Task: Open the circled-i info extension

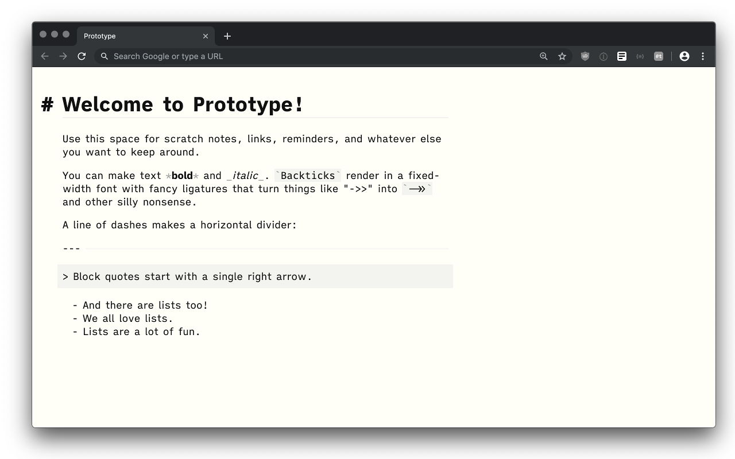Action: click(603, 56)
